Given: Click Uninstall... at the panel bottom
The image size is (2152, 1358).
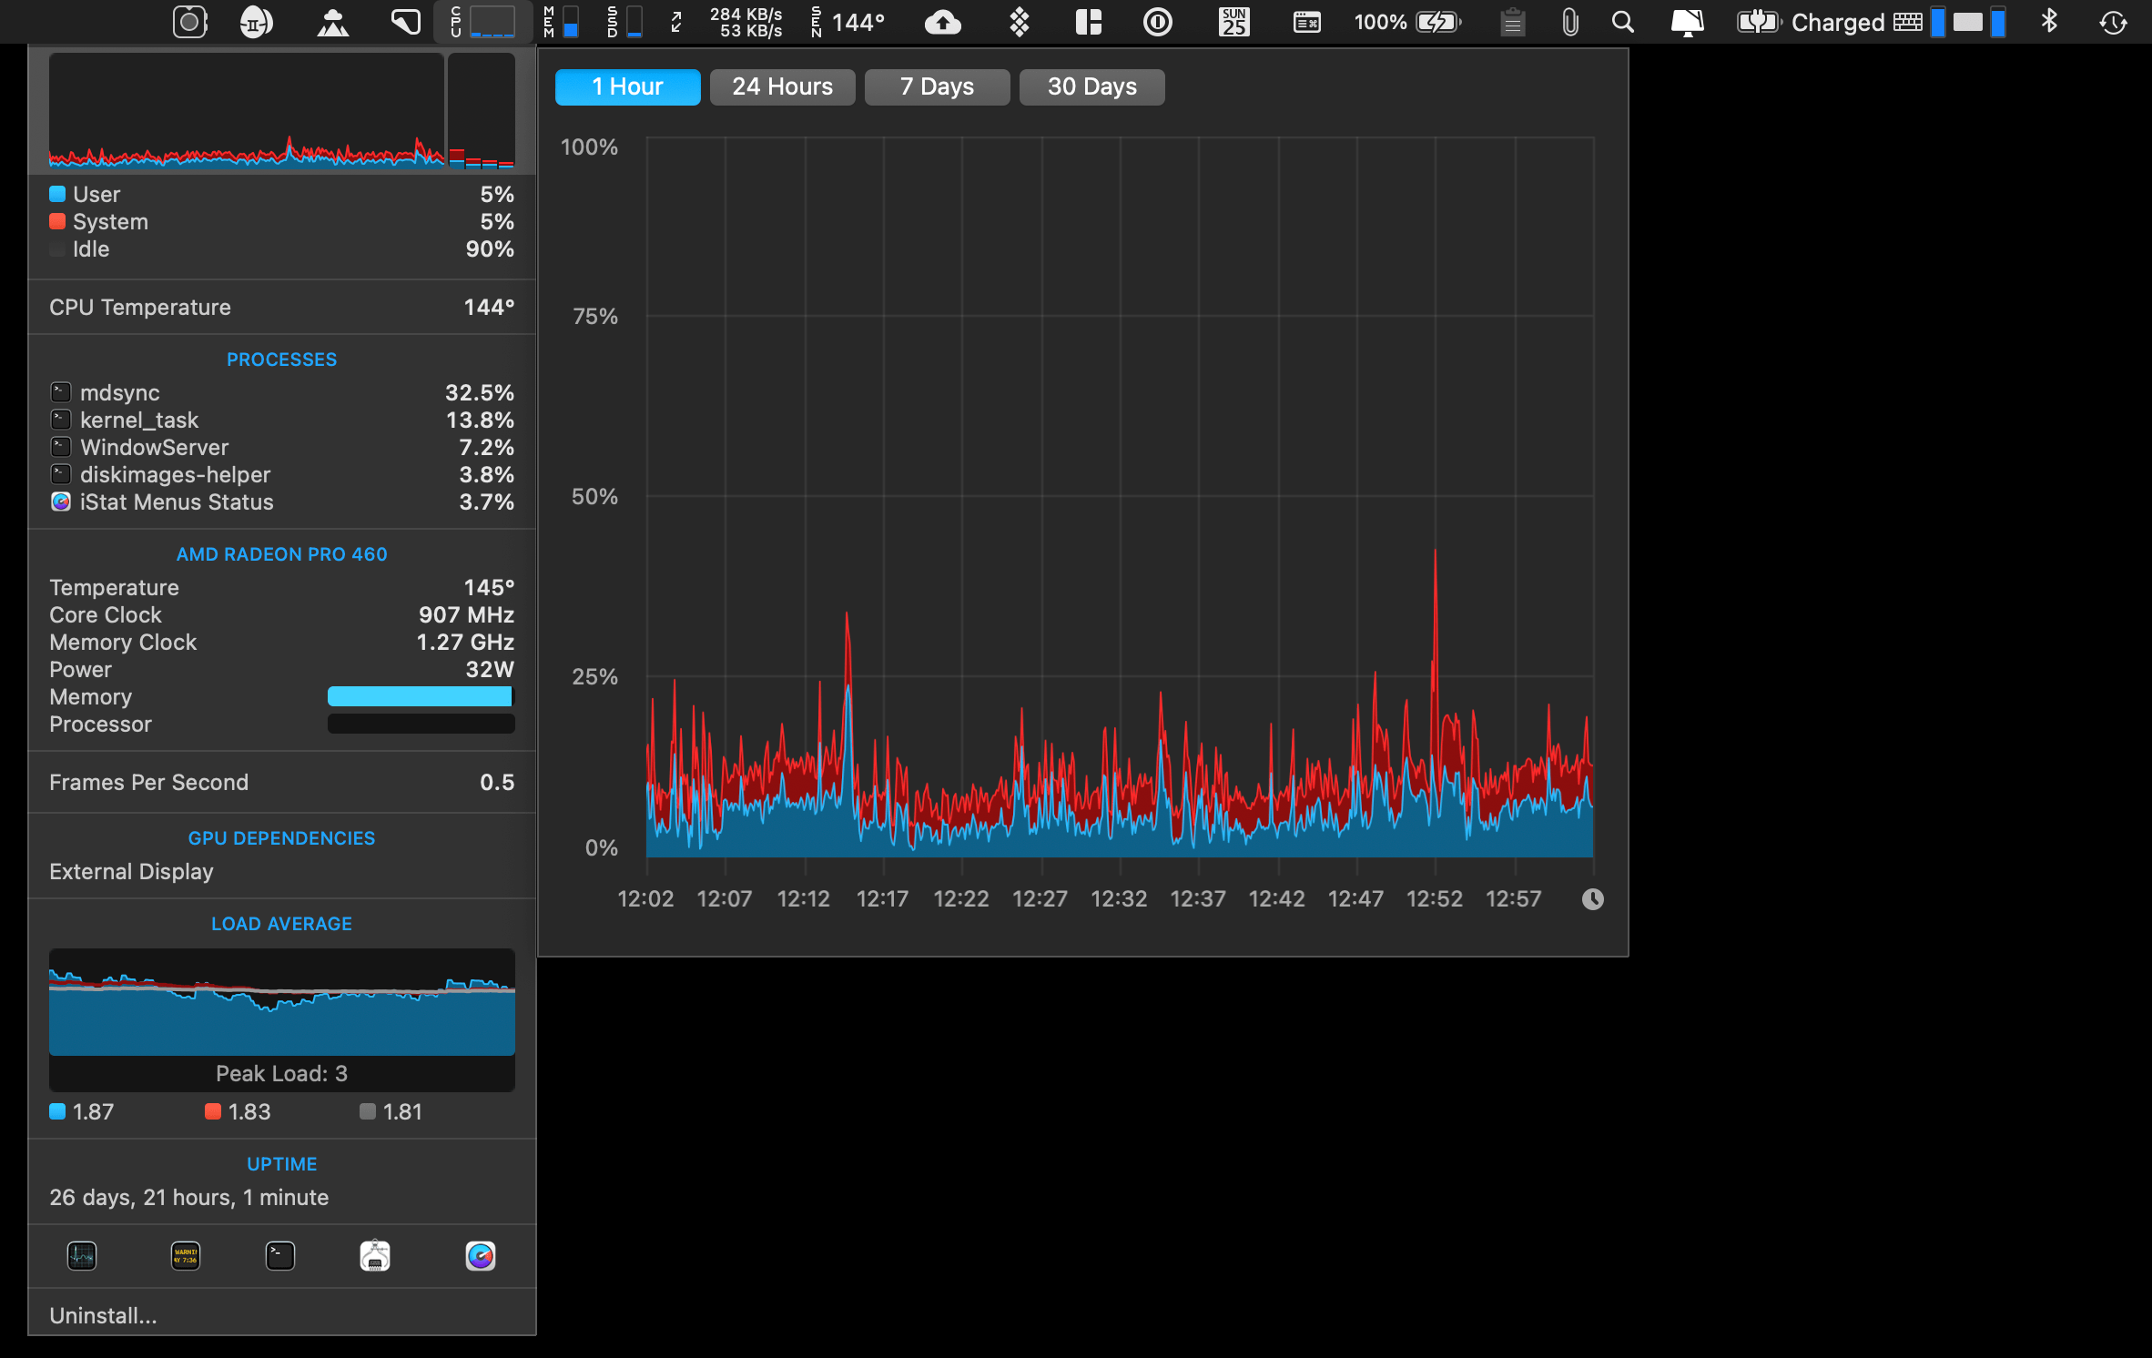Looking at the screenshot, I should coord(103,1315).
